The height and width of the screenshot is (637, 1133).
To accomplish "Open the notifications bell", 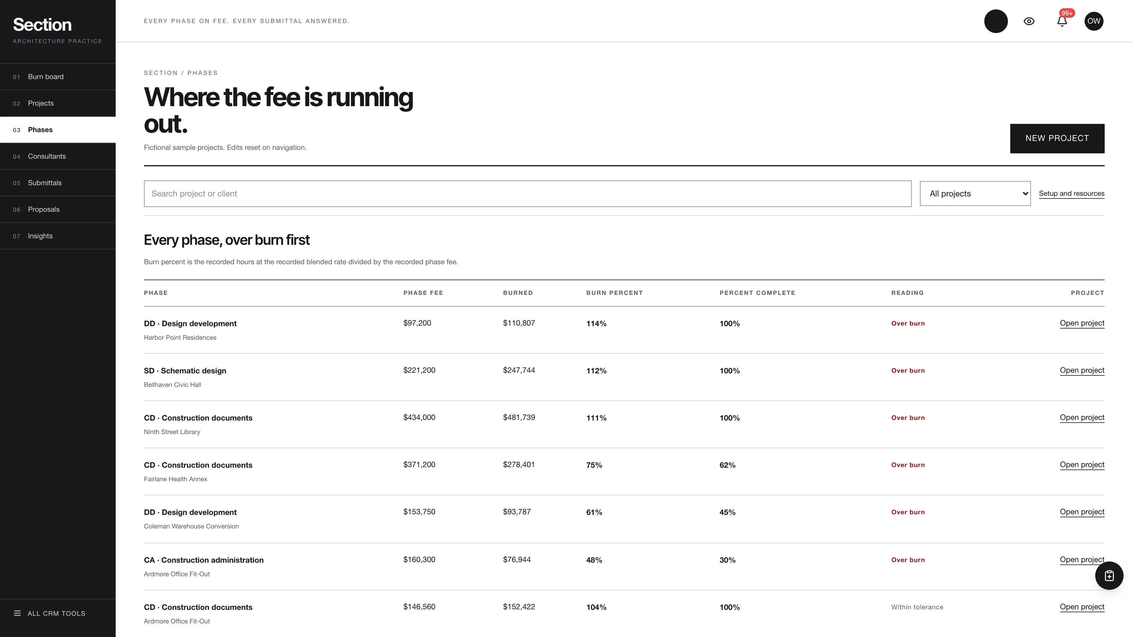I will coord(1062,21).
